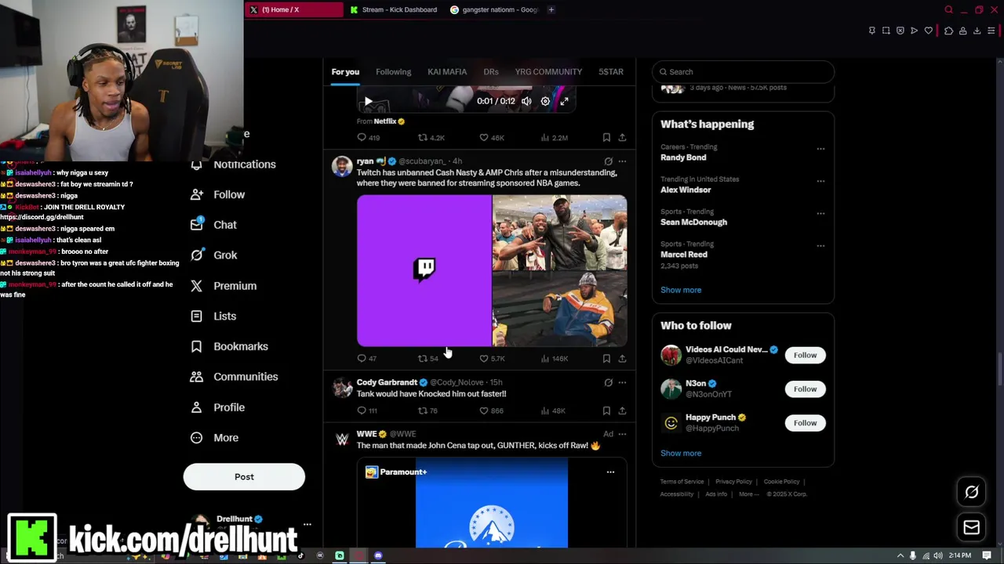Ask Grok about ryan's post

click(608, 161)
